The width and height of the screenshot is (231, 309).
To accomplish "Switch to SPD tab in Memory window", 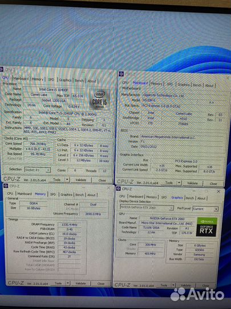I will pos(53,195).
